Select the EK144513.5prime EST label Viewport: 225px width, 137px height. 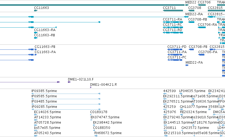point(178,123)
